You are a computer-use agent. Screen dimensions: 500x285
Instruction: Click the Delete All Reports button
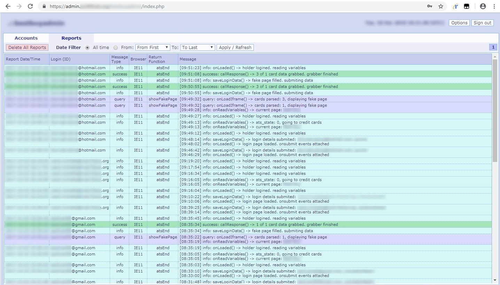pos(27,47)
